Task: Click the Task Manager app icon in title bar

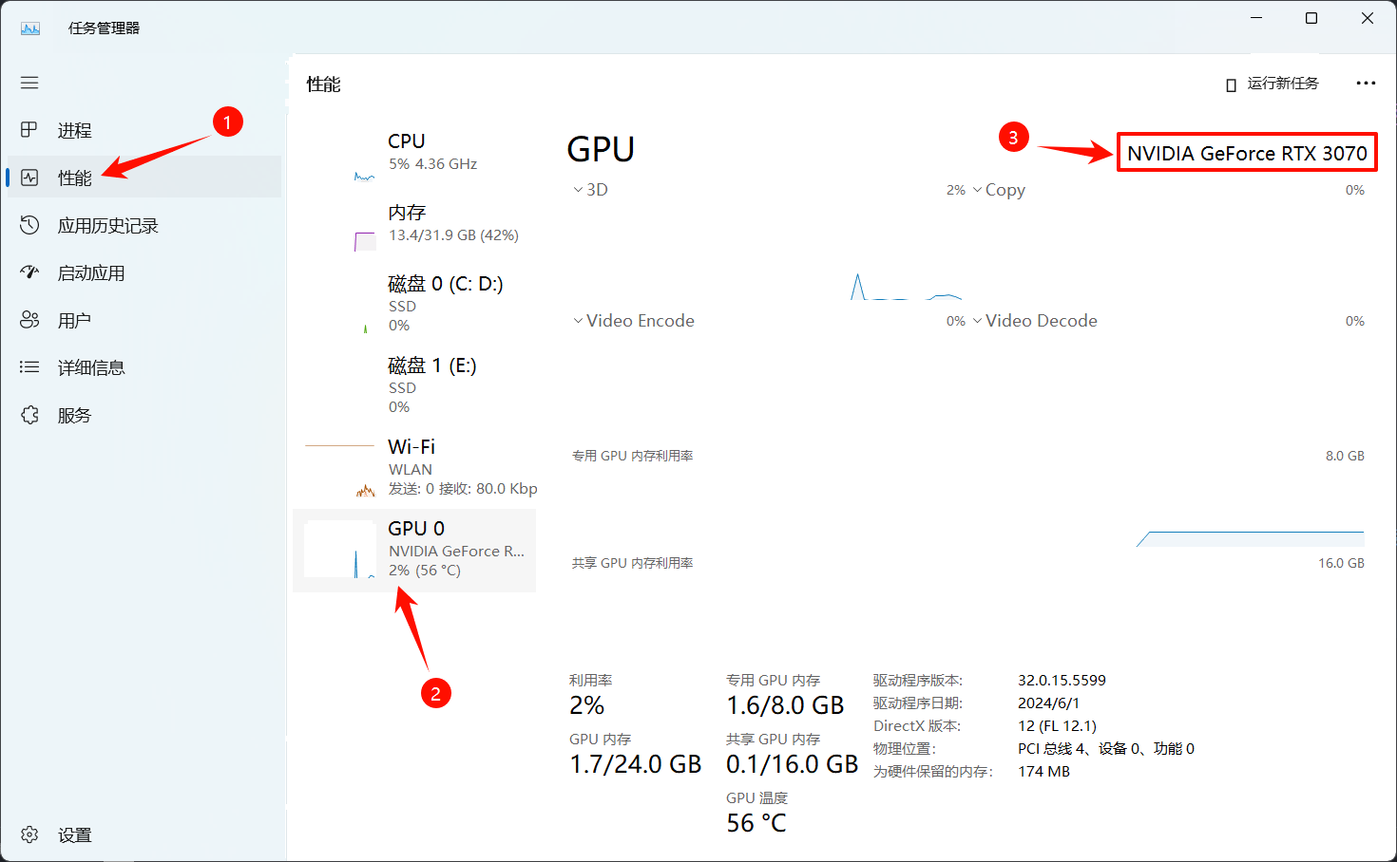Action: (30, 28)
